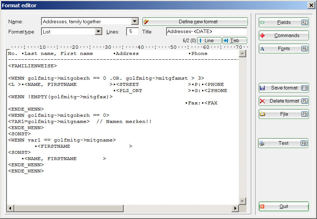The image size is (317, 219).
Task: Quit the format editor
Action: coord(284,206)
